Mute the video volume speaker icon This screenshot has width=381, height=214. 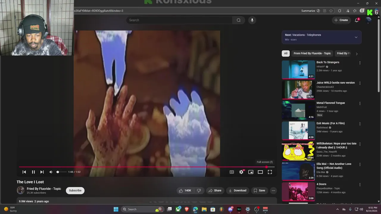coord(51,172)
